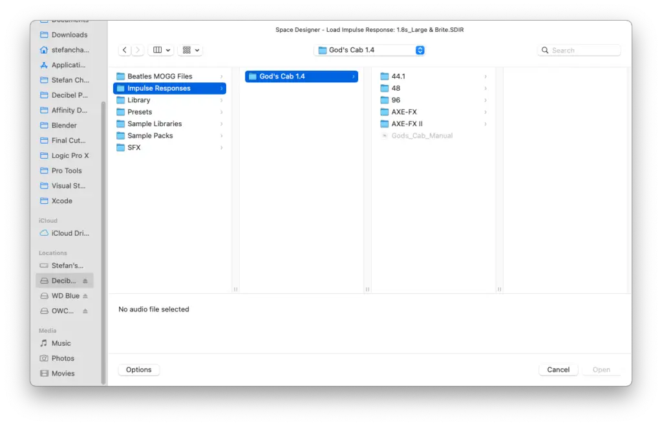Image resolution: width=662 pixels, height=426 pixels.
Task: Select the Pro Tools sidebar folder
Action: pos(64,171)
